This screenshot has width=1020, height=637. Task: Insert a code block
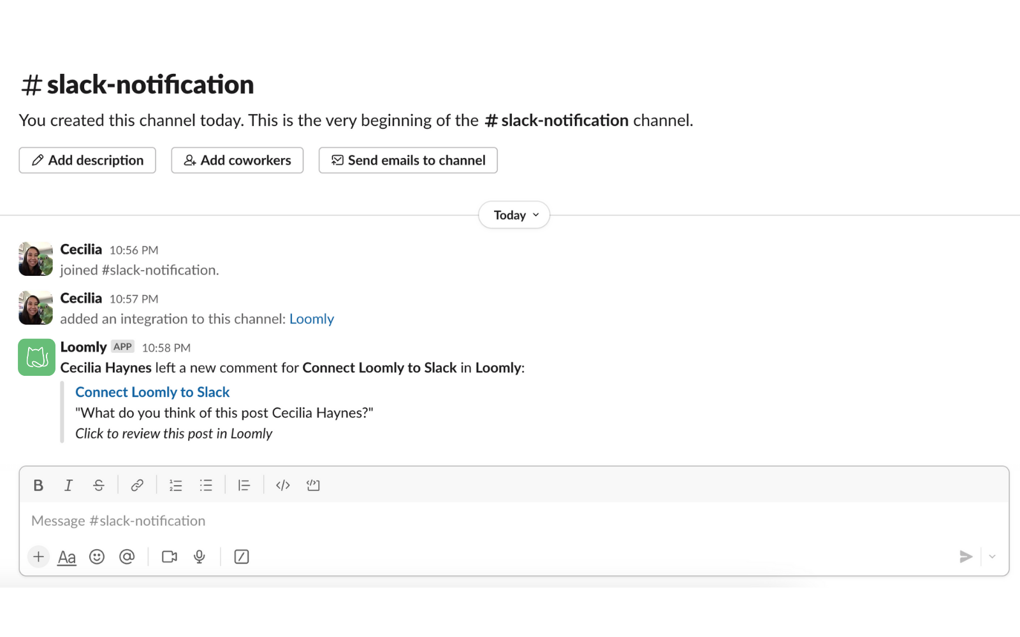point(313,485)
